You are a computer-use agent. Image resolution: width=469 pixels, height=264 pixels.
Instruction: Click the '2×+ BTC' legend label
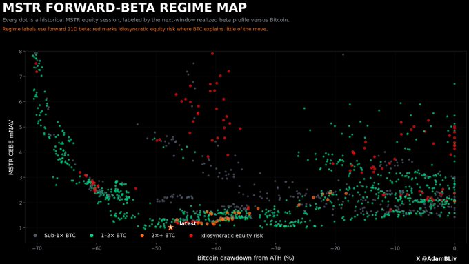[x=163, y=236]
